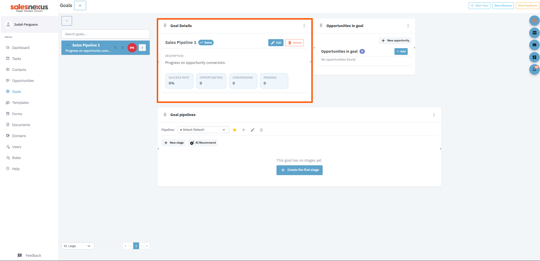This screenshot has height=261, width=540.
Task: Click the Search goals input field
Action: pyautogui.click(x=106, y=34)
